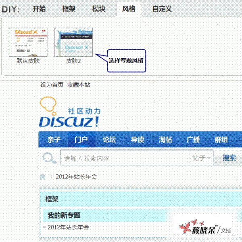Click the 搜索 button
The image size is (242, 242).
[x=229, y=158]
